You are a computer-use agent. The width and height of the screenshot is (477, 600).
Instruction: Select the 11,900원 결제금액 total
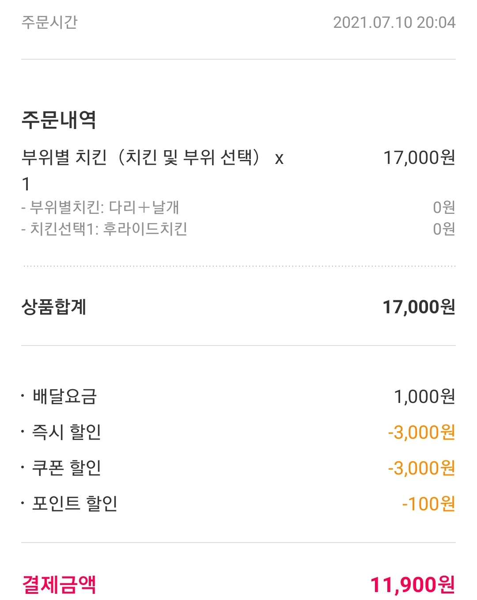click(412, 585)
